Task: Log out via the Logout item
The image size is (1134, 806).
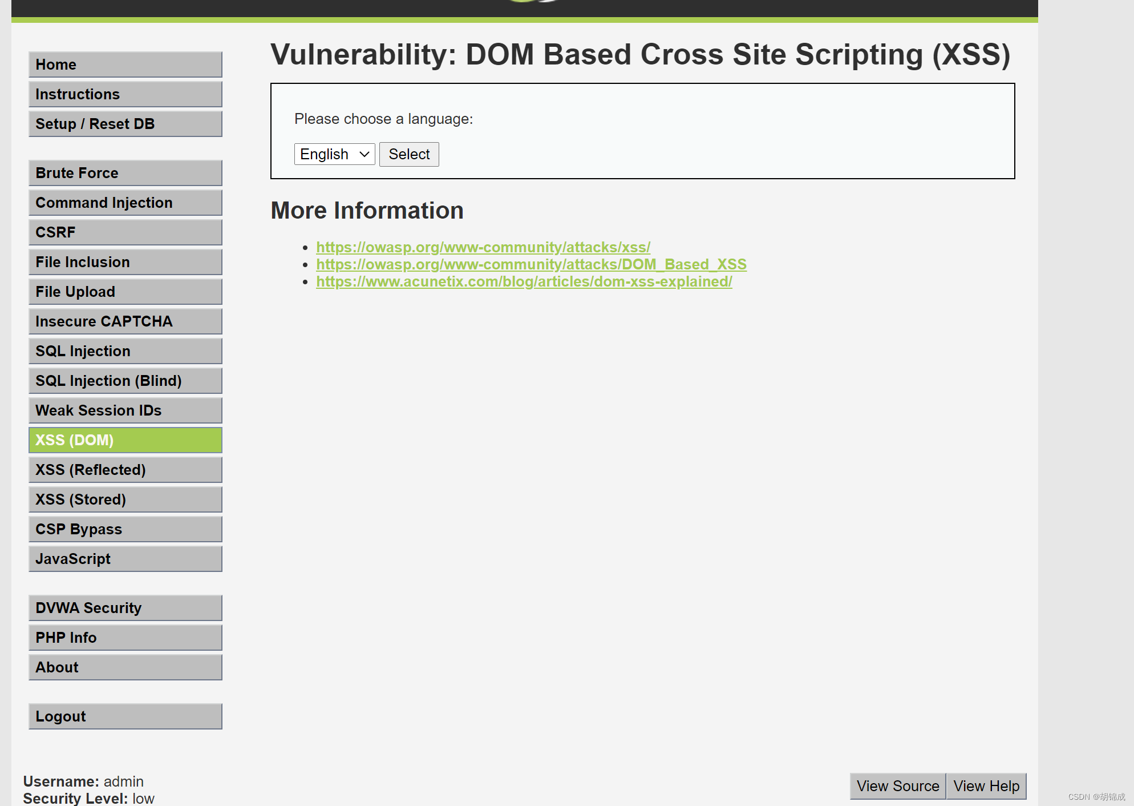Action: pyautogui.click(x=125, y=716)
